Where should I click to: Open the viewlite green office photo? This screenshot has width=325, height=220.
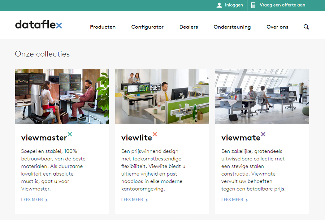coord(162,96)
